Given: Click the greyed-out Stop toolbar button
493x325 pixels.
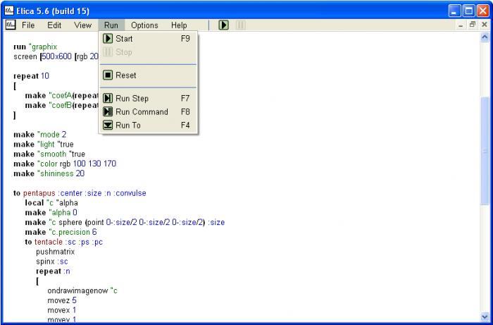Looking at the screenshot, I should [240, 25].
